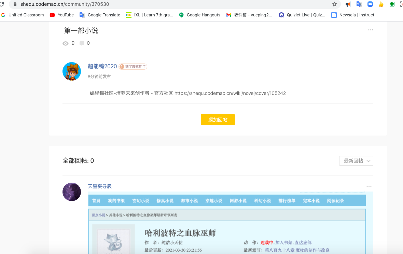Click the browser reload icon
The width and height of the screenshot is (403, 254).
(x=2, y=4)
